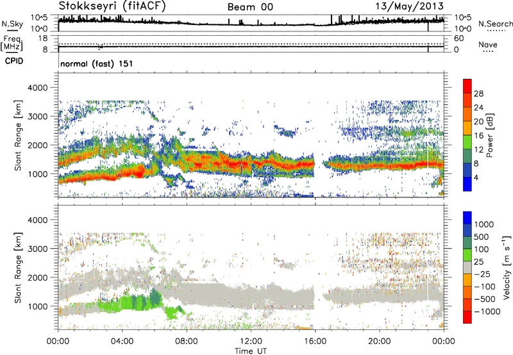Click the 4000 tick on power panel
The height and width of the screenshot is (355, 513).
38,88
